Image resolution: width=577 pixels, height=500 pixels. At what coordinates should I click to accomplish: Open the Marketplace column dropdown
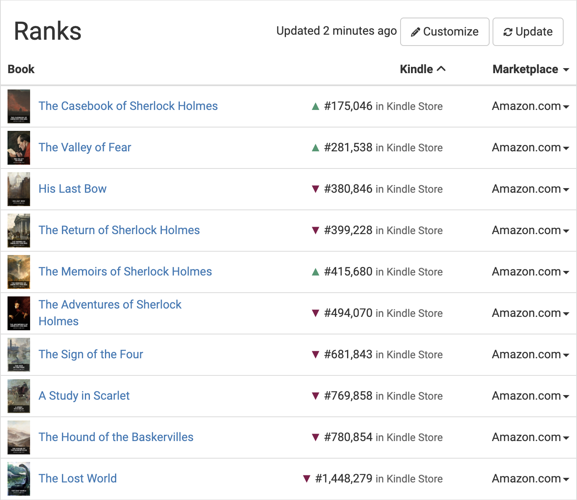pyautogui.click(x=531, y=69)
